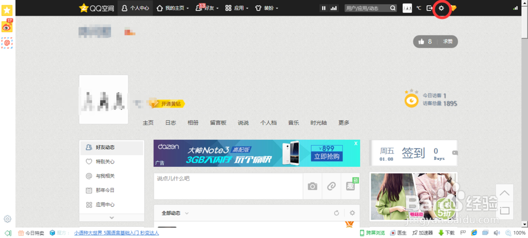528x238 pixels.
Task: Click the yellow star favorites sidebar icon
Action: [7, 11]
